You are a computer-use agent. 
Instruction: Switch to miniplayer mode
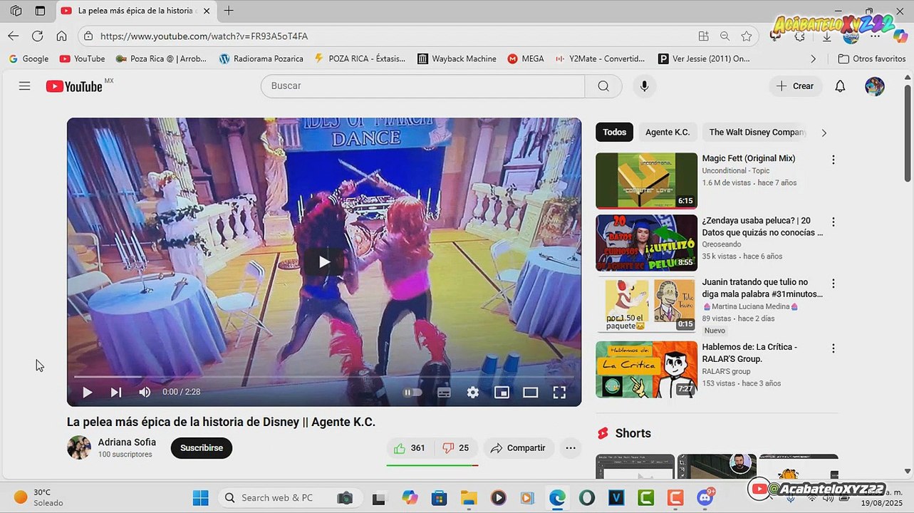(502, 392)
